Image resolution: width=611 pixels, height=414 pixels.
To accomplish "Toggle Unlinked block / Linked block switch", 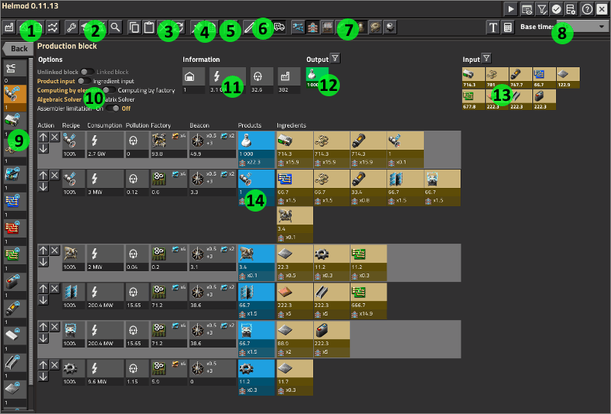I will pos(87,72).
